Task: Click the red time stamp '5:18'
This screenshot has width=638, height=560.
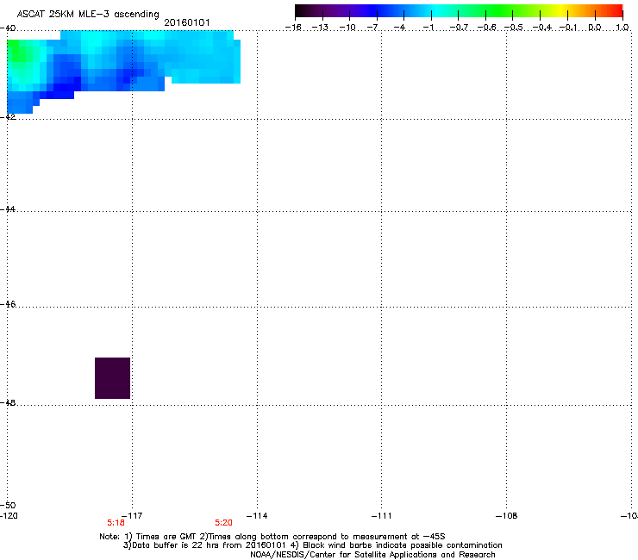Action: 116,523
